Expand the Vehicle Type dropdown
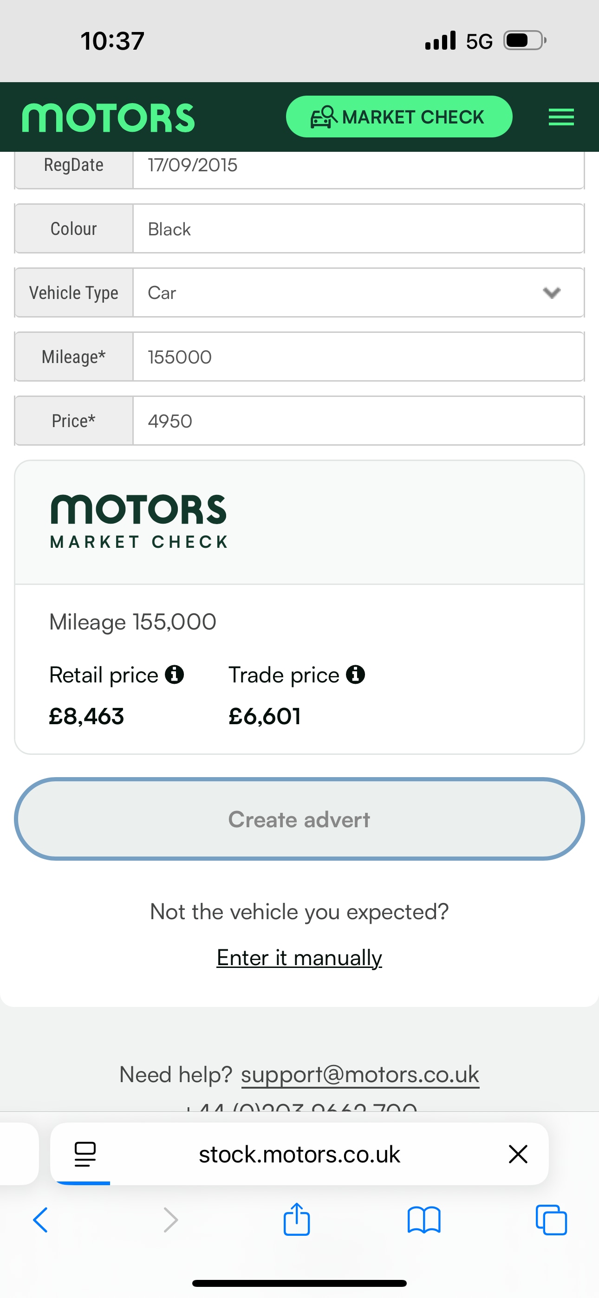The image size is (599, 1298). coord(358,293)
